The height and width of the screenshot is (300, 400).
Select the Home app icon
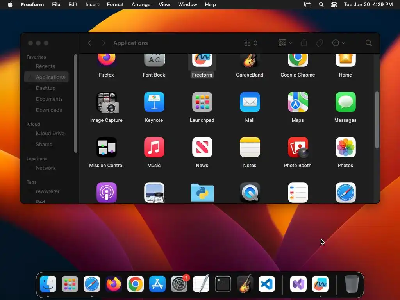click(x=345, y=60)
